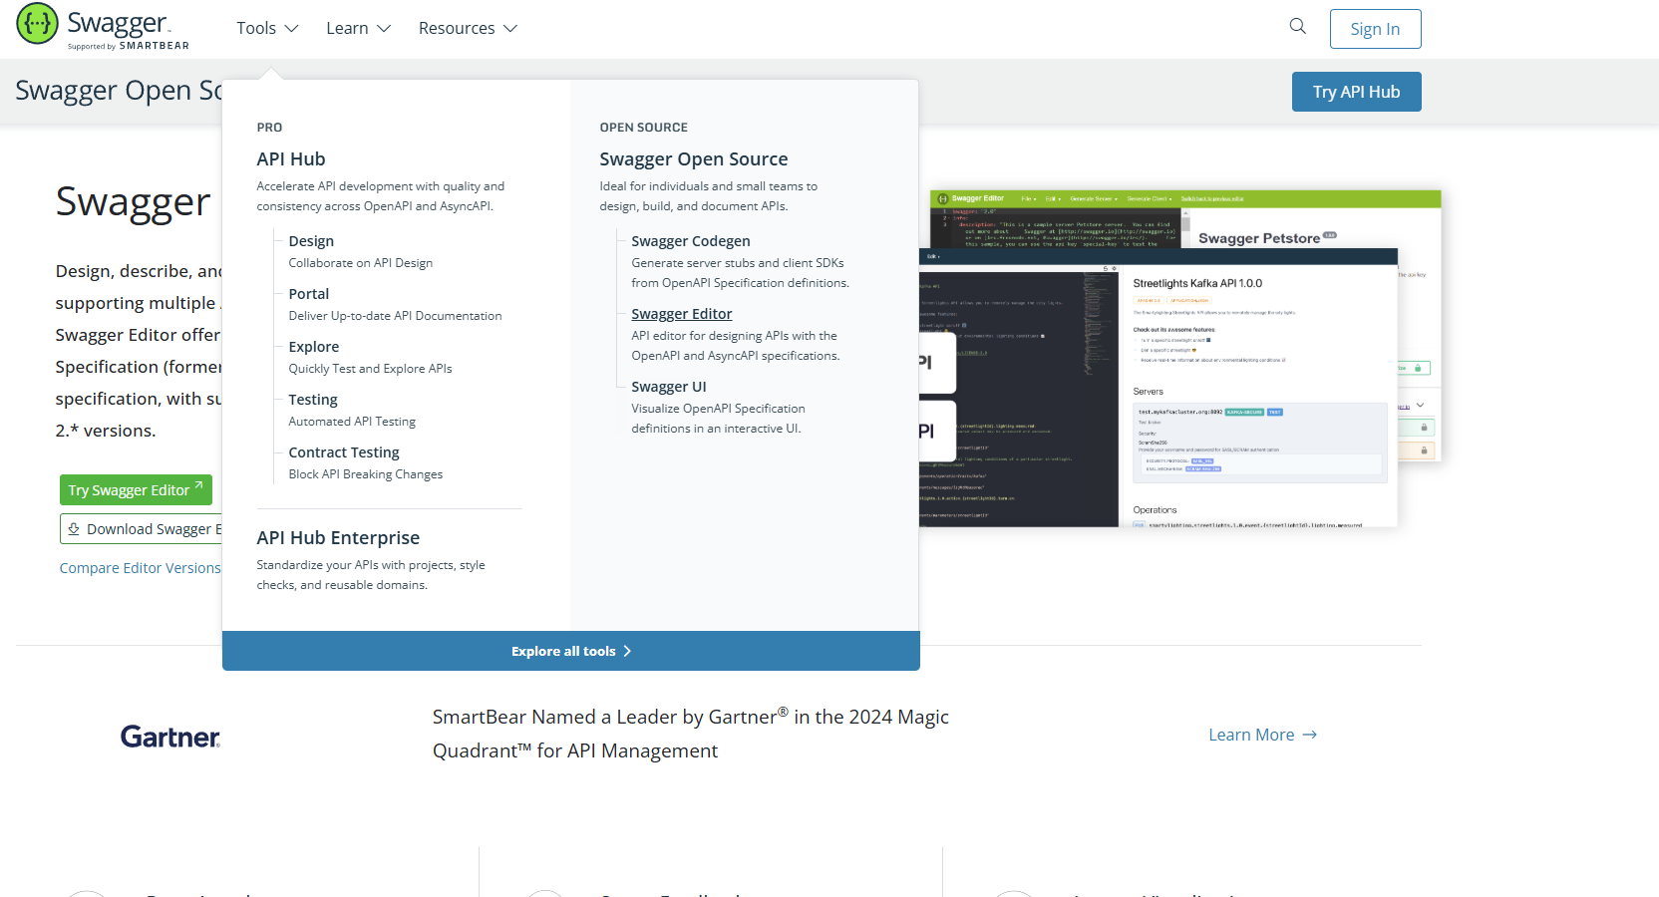
Task: Expand the Learn dropdown menu
Action: pos(358,28)
